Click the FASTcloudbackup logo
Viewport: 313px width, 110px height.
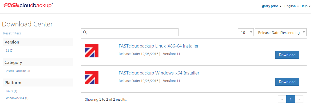28,5
